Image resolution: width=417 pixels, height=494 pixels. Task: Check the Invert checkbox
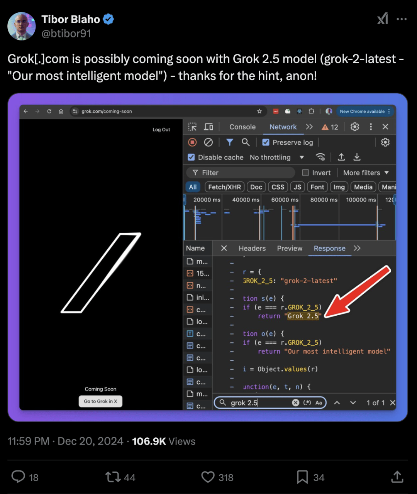coord(305,173)
